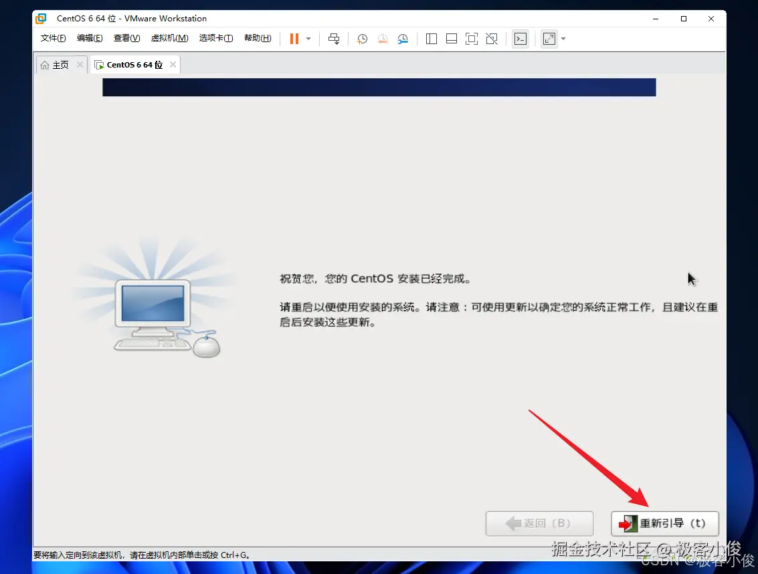Click the 重新引导 (t) reboot button

(x=665, y=523)
